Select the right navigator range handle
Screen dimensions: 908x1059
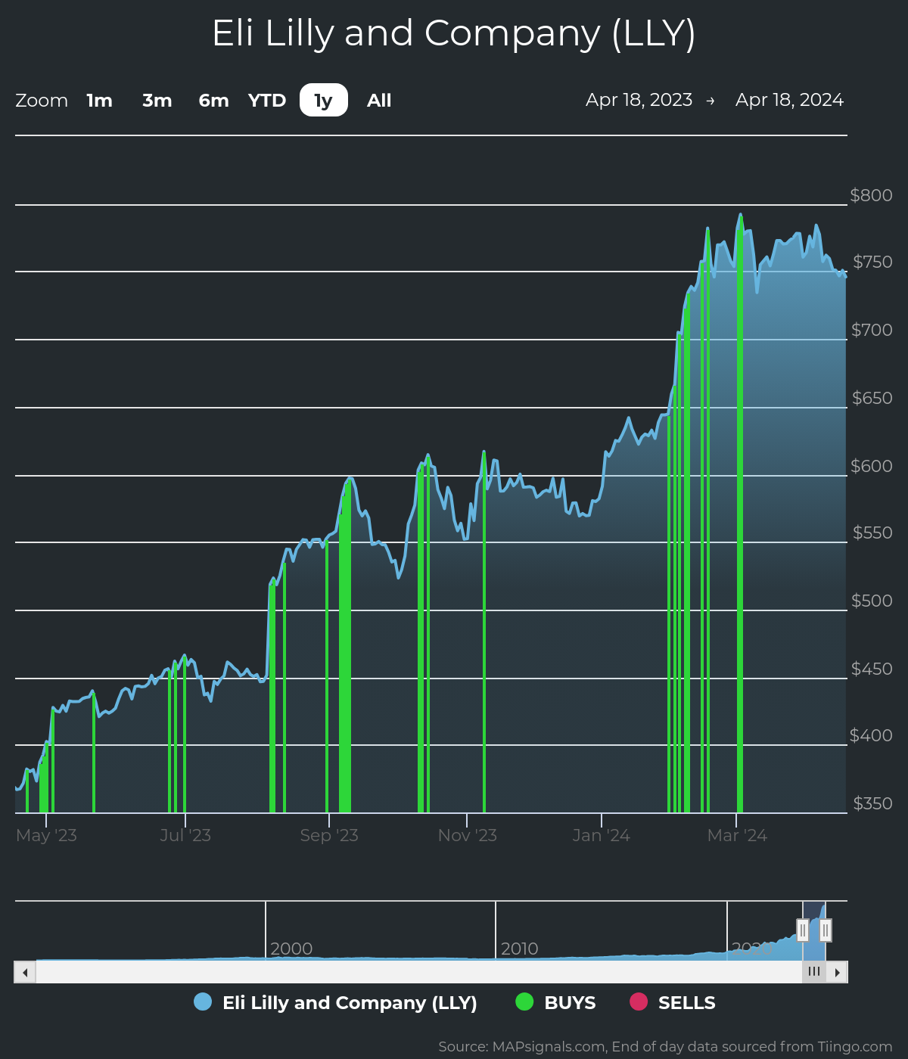(825, 929)
